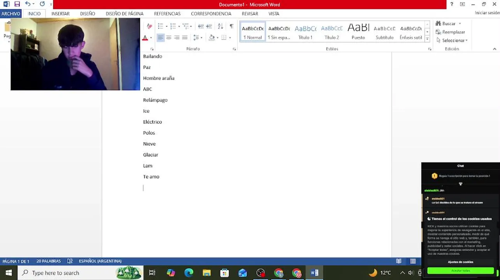Toggle right text alignment
This screenshot has height=280, width=500.
tap(177, 37)
